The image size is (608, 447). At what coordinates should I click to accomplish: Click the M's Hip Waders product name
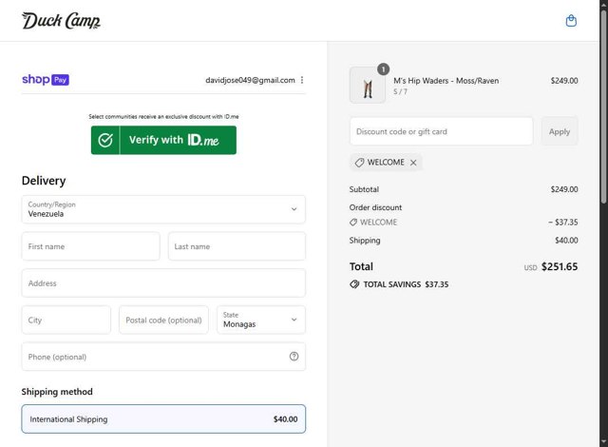(x=446, y=81)
